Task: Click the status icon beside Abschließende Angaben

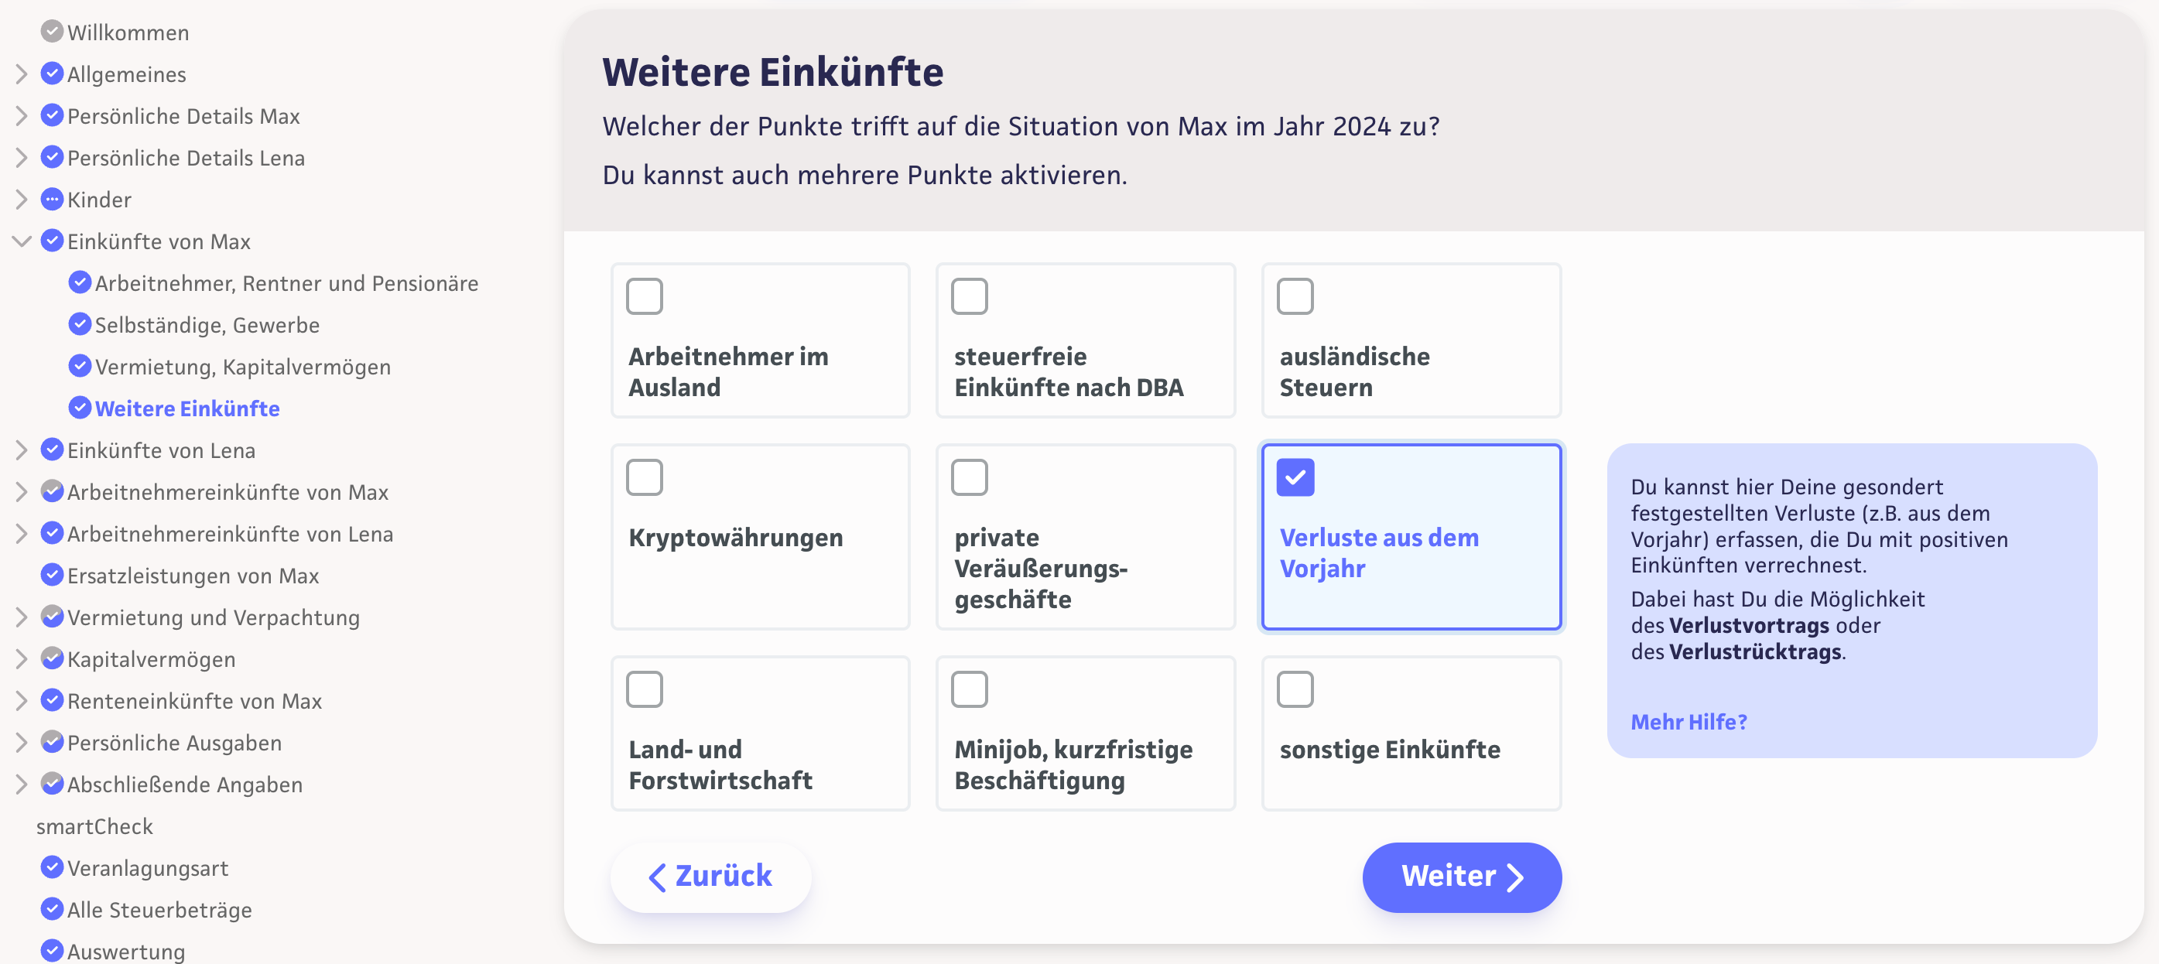Action: click(52, 785)
